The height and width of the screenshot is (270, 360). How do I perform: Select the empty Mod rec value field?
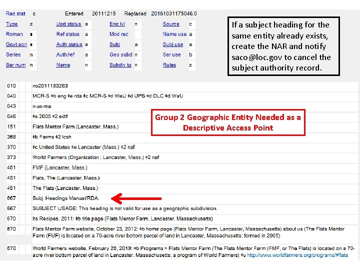(138, 34)
